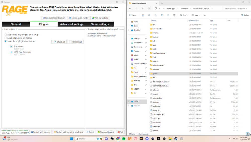Open the Game settings tab

point(100,24)
